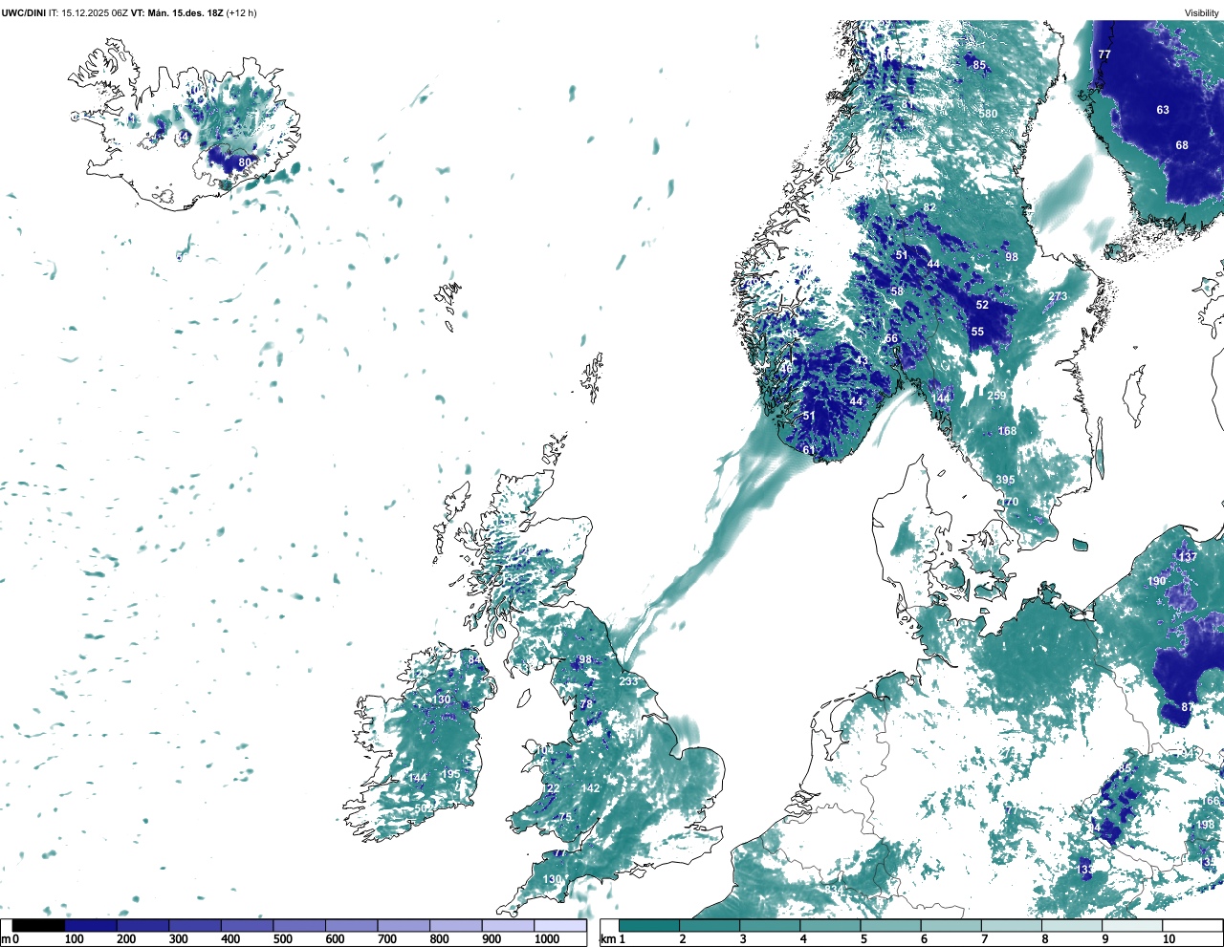The height and width of the screenshot is (947, 1224).
Task: Click the '80' value over southeast Iceland
Action: coord(245,163)
